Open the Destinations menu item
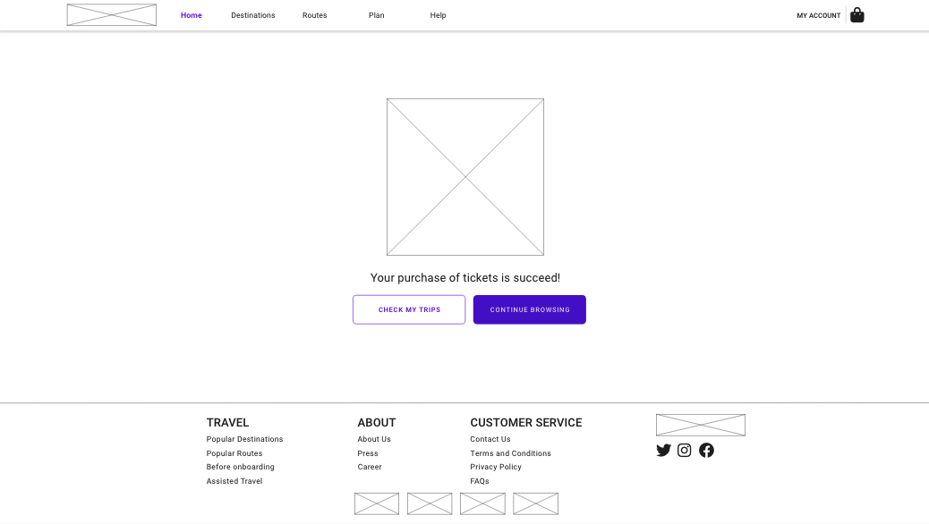Screen dimensions: 929x524 pyautogui.click(x=252, y=14)
